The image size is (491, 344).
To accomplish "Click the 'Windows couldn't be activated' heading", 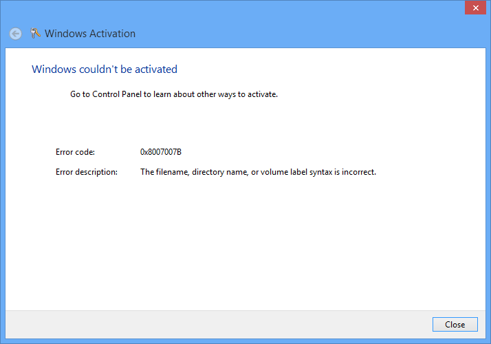I will tap(105, 69).
